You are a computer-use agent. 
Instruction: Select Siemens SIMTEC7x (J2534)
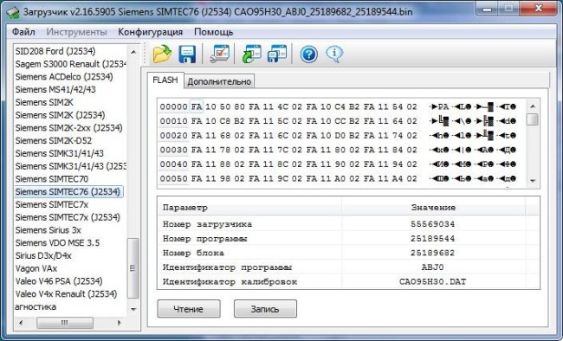coord(68,217)
